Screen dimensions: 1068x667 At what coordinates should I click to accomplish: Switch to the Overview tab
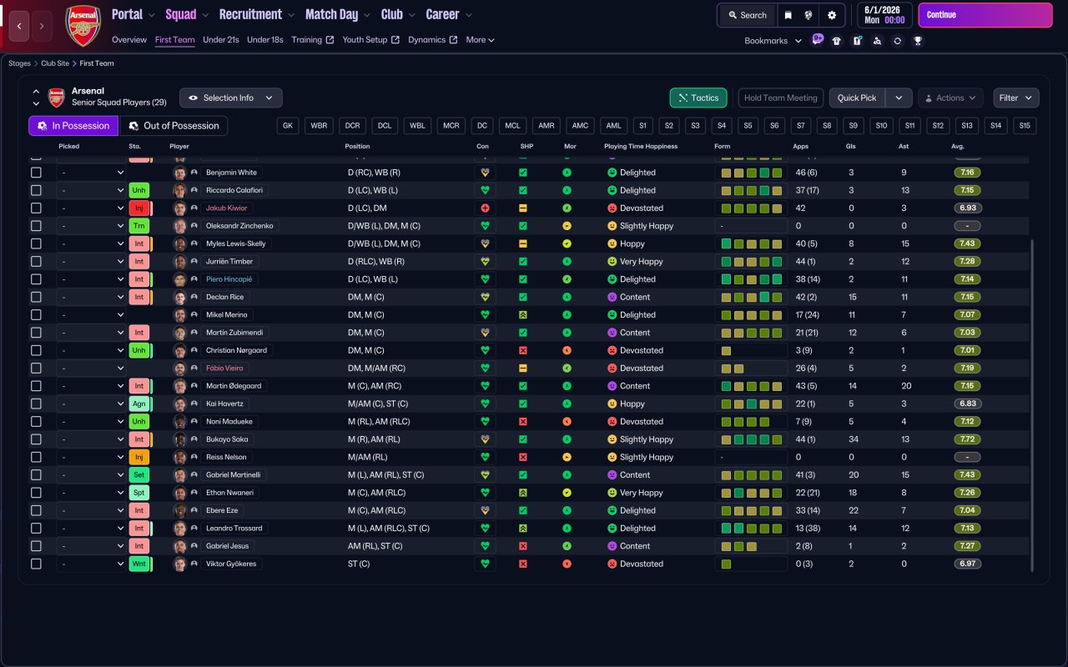129,40
